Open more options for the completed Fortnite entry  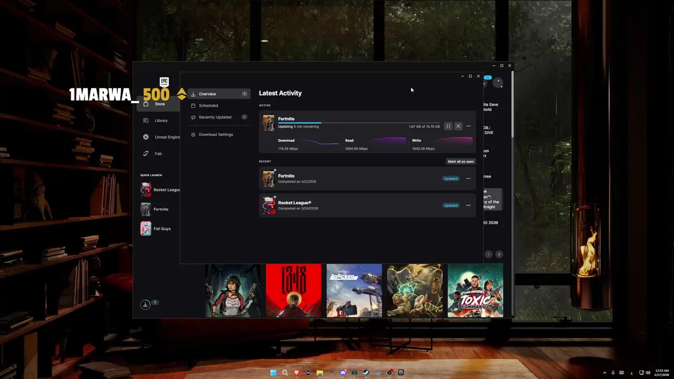[x=468, y=178]
